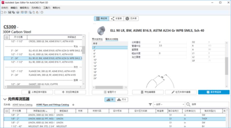Click the help question mark toolbar icon
Viewport: 231px width, 128px height.
coord(42,12)
